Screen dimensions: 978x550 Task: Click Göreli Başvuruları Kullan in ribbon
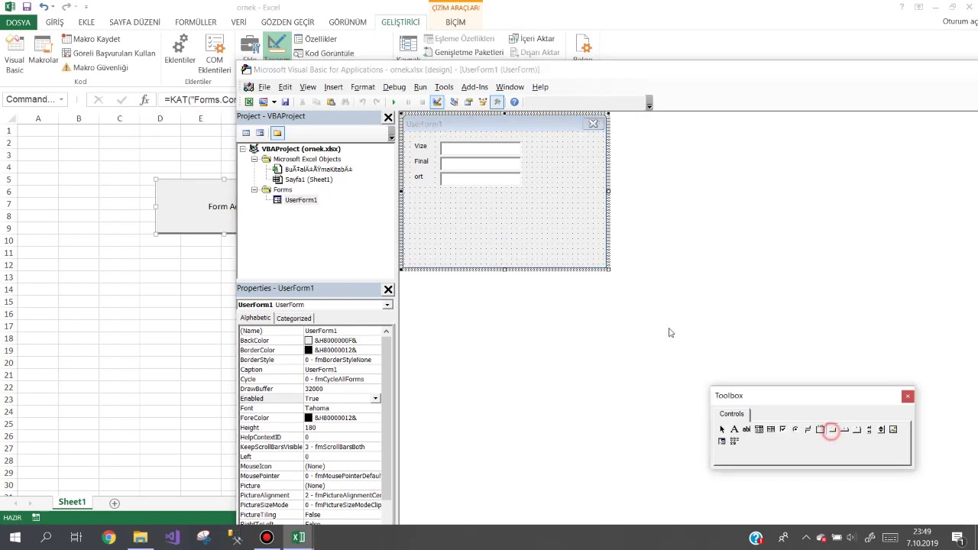pyautogui.click(x=108, y=53)
